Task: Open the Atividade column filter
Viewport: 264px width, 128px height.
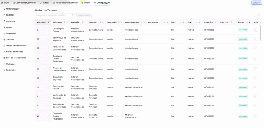Action: pos(67,22)
